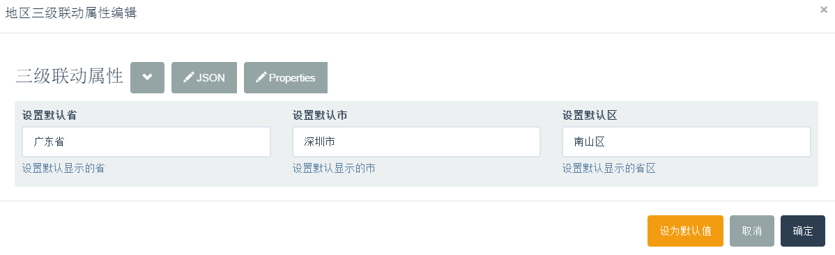
Task: Open the Properties editor button
Action: 286,78
